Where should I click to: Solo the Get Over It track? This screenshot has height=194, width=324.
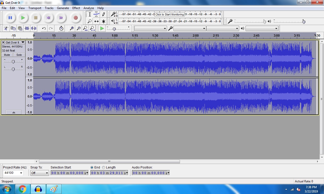[19, 55]
